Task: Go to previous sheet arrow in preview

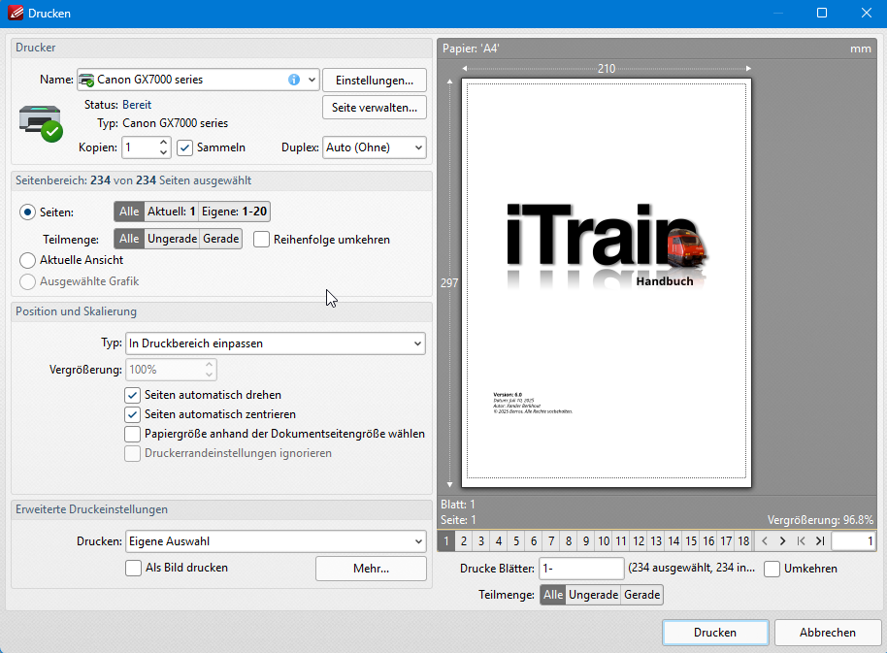Action: 765,541
